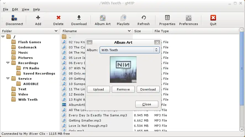
Task: Click the 8.945 MB size cell
Action: click(x=141, y=115)
